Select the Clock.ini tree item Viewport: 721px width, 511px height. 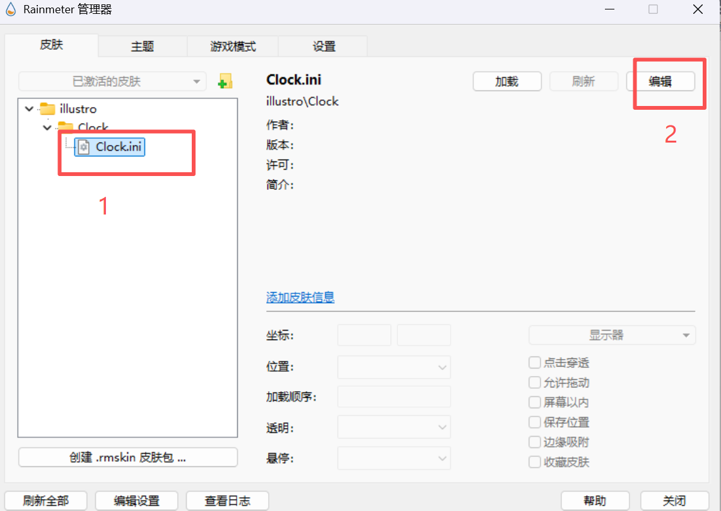109,147
